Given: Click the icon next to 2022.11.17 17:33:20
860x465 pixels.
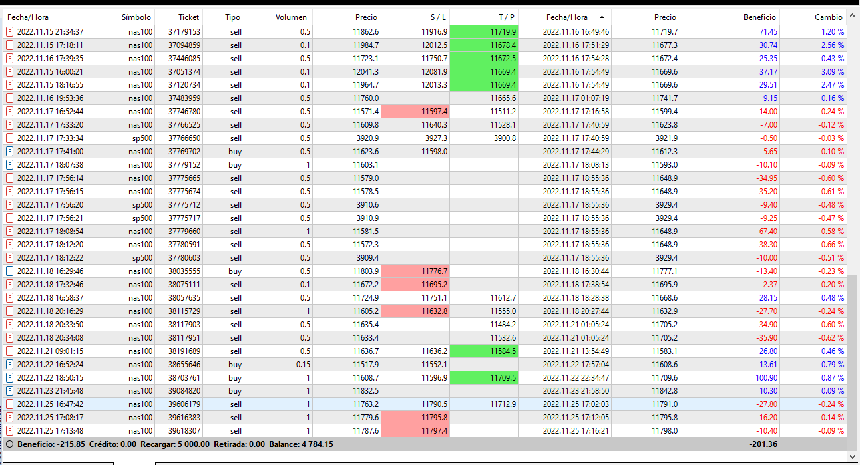Looking at the screenshot, I should pyautogui.click(x=9, y=124).
